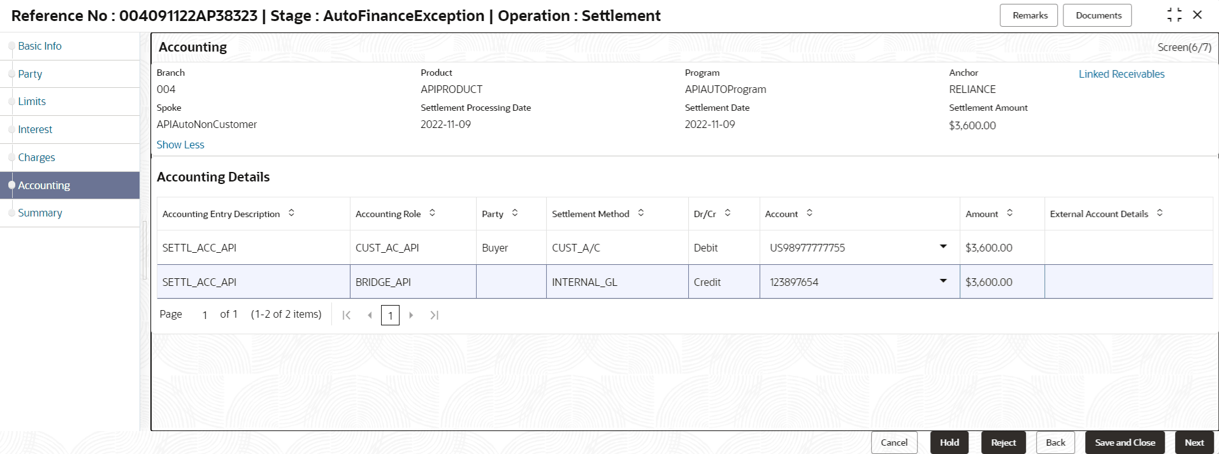The width and height of the screenshot is (1219, 454).
Task: Open the Debit row account dropdown
Action: [x=943, y=247]
